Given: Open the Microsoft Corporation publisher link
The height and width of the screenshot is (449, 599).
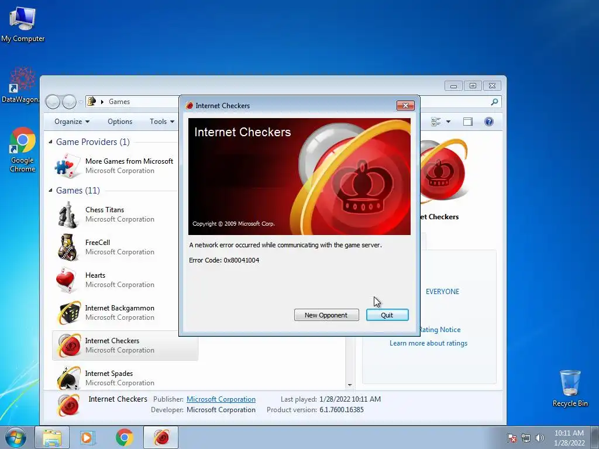Looking at the screenshot, I should (221, 399).
